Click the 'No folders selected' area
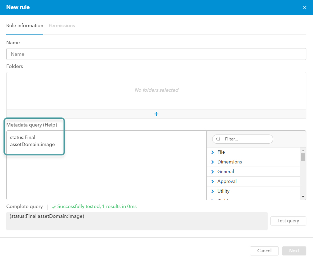313x260 pixels. point(156,90)
